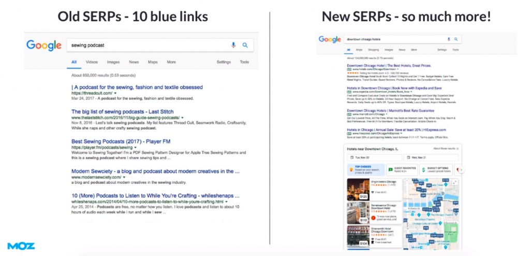Screen dimensions: 530x256
Task: Open Shopping tab in Chicago hotels results
Action: 373,50
